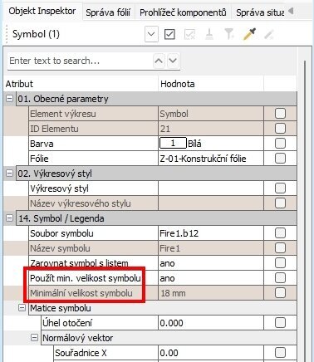The height and width of the screenshot is (362, 314).
Task: Click the Symbol value of Element výkresu
Action: (174, 114)
